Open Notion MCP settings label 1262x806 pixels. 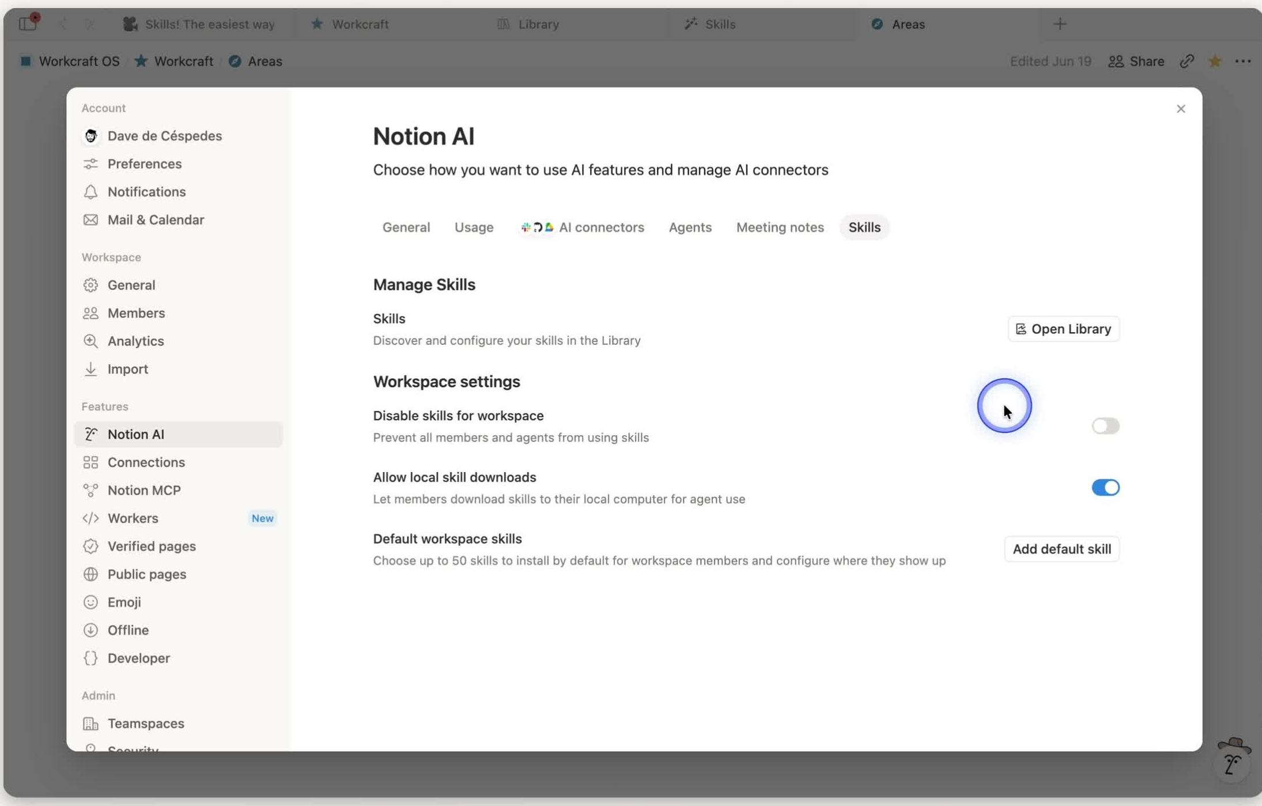pyautogui.click(x=144, y=491)
